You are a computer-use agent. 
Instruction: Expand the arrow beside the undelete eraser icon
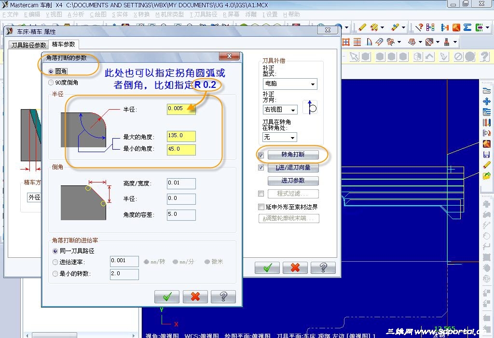click(403, 28)
